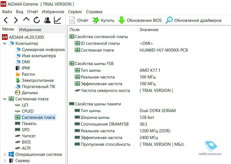
Task: Select the IPMI tree item
Action: pos(22,68)
